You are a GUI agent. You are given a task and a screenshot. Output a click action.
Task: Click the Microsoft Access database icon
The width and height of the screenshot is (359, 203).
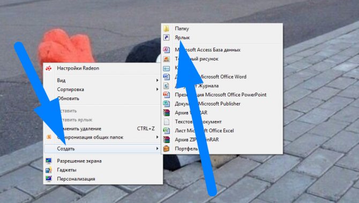tap(166, 50)
